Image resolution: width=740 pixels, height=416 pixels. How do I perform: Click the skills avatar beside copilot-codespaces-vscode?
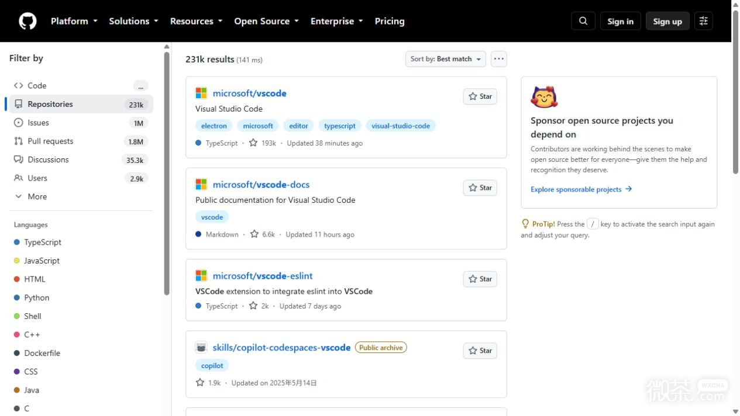tap(201, 348)
